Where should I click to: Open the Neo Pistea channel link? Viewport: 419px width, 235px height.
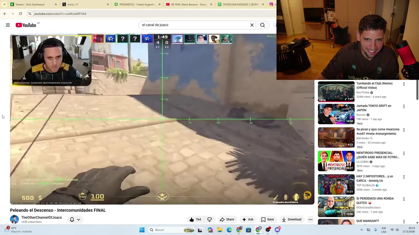click(363, 93)
